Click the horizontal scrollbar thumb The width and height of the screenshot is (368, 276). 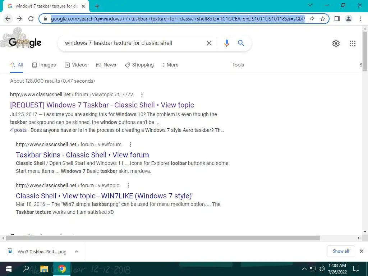coord(163,238)
